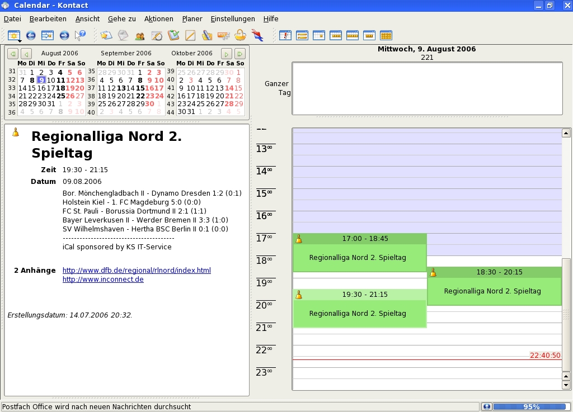Click the agenda scrollbar up arrow at top
The width and height of the screenshot is (573, 412).
point(566,133)
